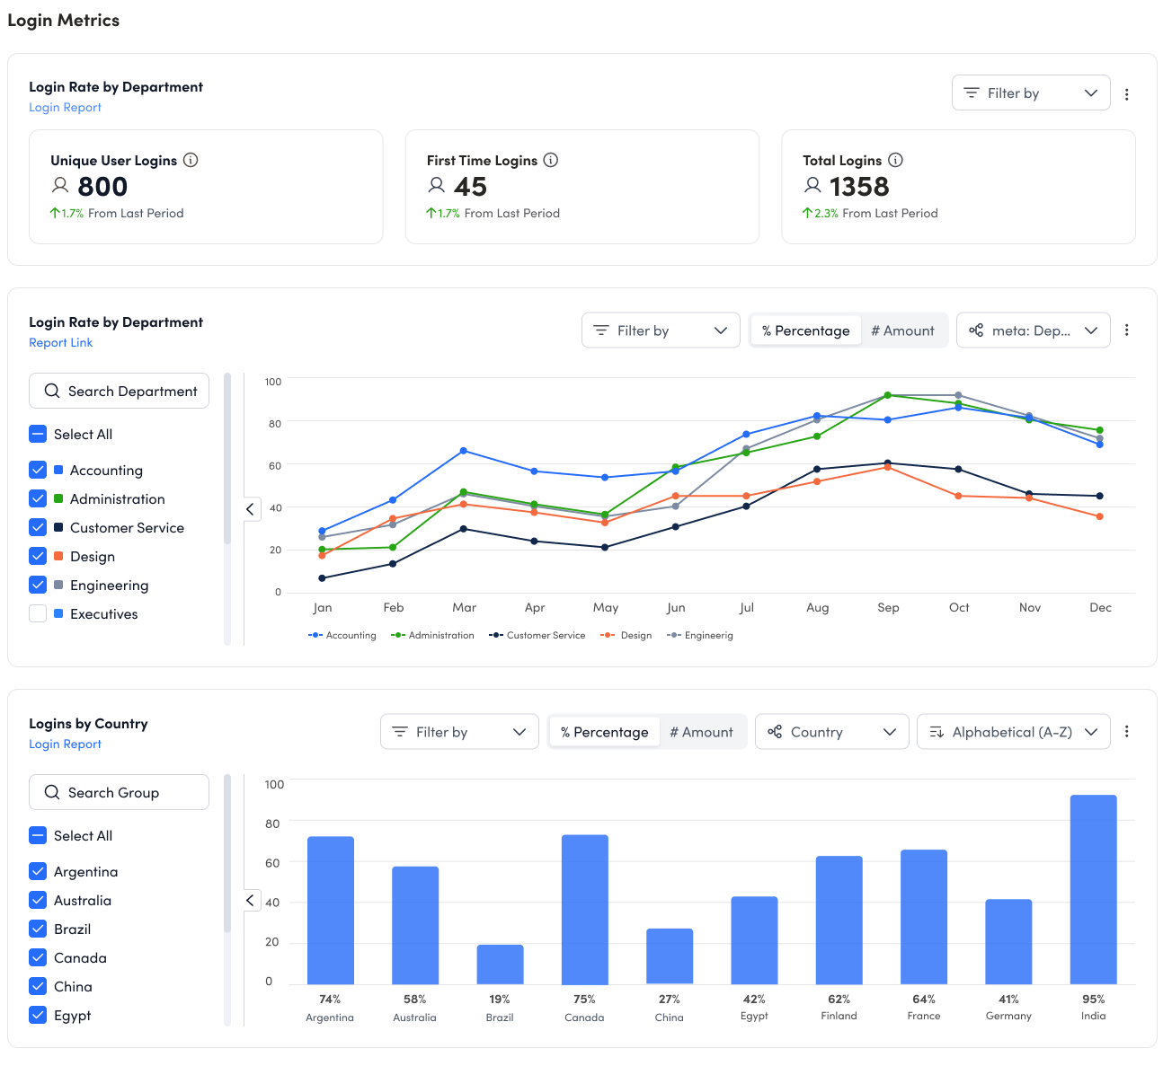Click the search icon in Search Department field
The image size is (1172, 1066).
pyautogui.click(x=51, y=391)
